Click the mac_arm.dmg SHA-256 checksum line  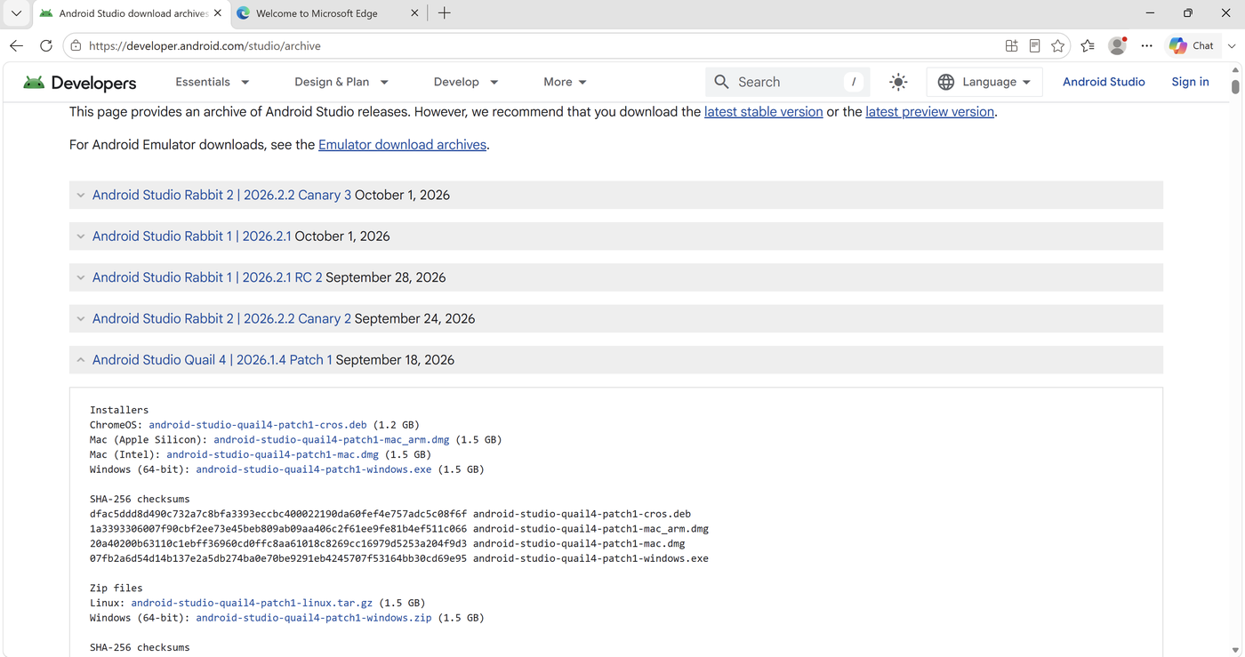pyautogui.click(x=399, y=529)
